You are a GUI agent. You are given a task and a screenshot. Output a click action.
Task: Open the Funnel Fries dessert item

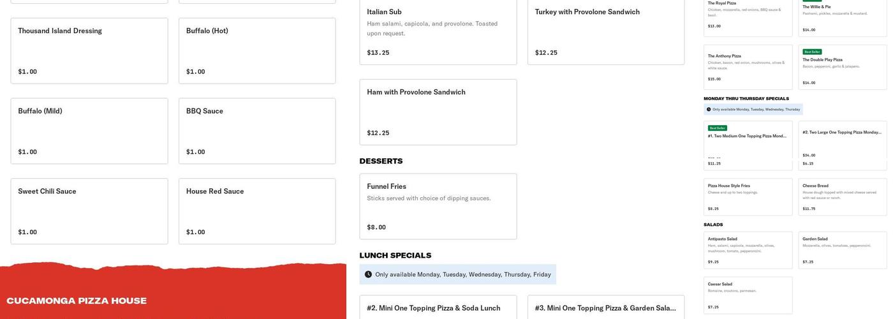[x=438, y=206]
